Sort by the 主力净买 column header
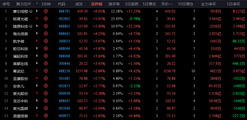Viewport: 247px width, 120px height. 208,4
